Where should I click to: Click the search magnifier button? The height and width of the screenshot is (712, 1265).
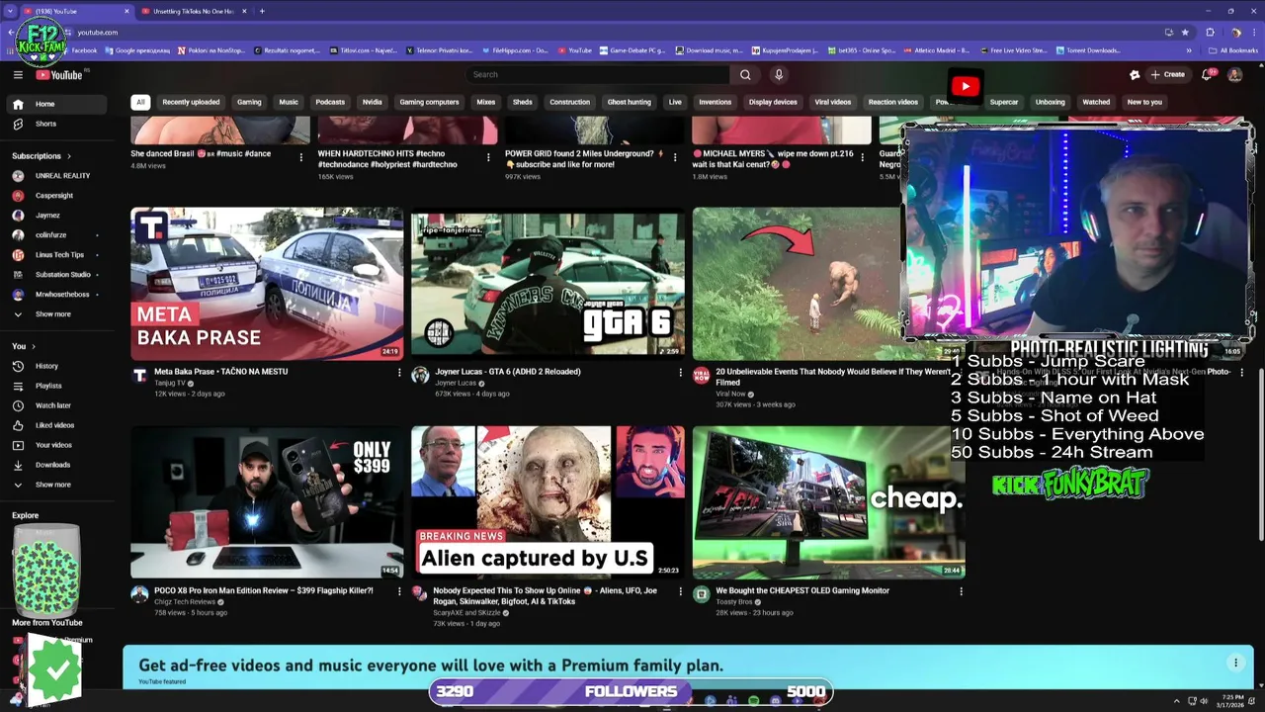pos(745,74)
